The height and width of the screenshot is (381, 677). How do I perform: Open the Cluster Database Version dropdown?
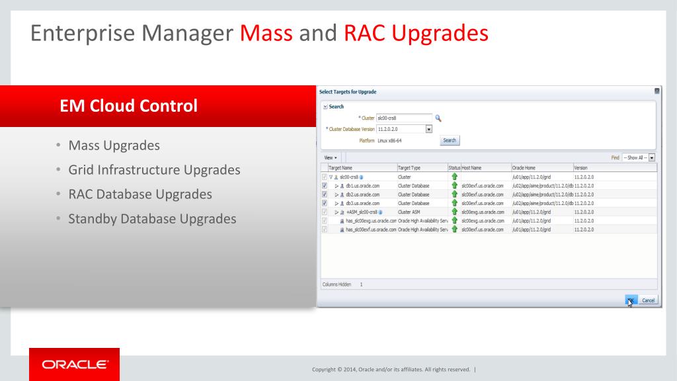(428, 129)
